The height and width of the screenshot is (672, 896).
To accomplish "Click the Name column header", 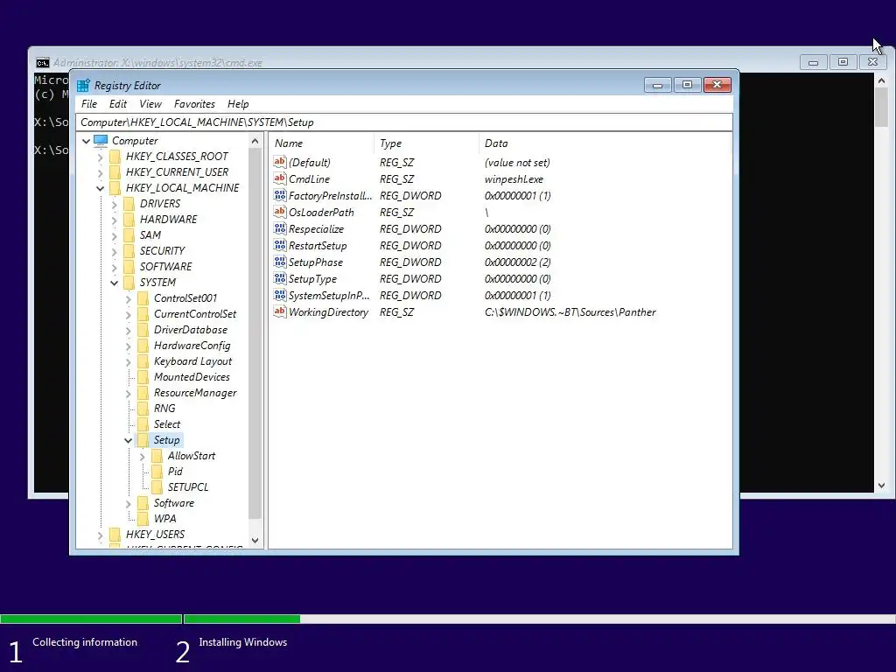I will tap(321, 143).
